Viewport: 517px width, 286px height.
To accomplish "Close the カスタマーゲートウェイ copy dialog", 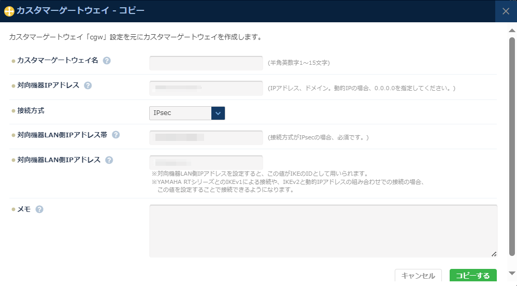I will 506,11.
